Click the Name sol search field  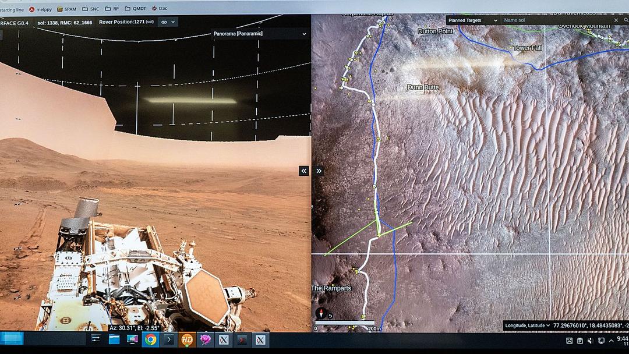(557, 20)
